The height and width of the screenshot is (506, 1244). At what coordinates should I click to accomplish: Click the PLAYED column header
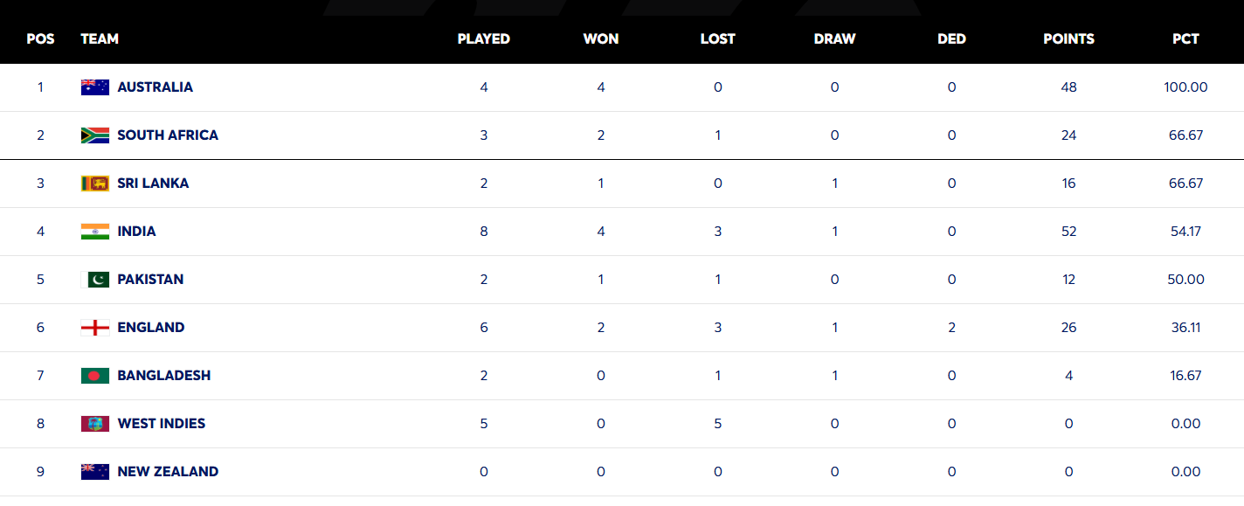(483, 39)
